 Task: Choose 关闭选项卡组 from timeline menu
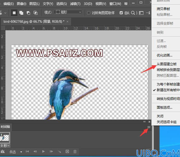(166, 122)
